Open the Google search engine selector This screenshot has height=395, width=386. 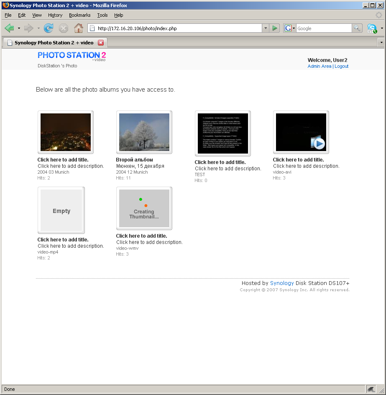click(289, 28)
